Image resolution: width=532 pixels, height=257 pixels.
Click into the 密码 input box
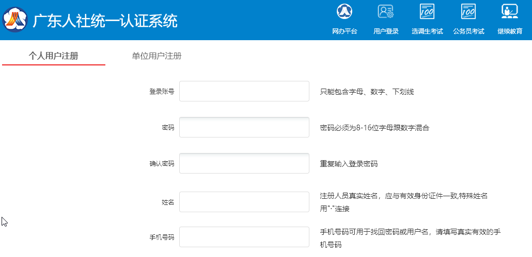244,127
